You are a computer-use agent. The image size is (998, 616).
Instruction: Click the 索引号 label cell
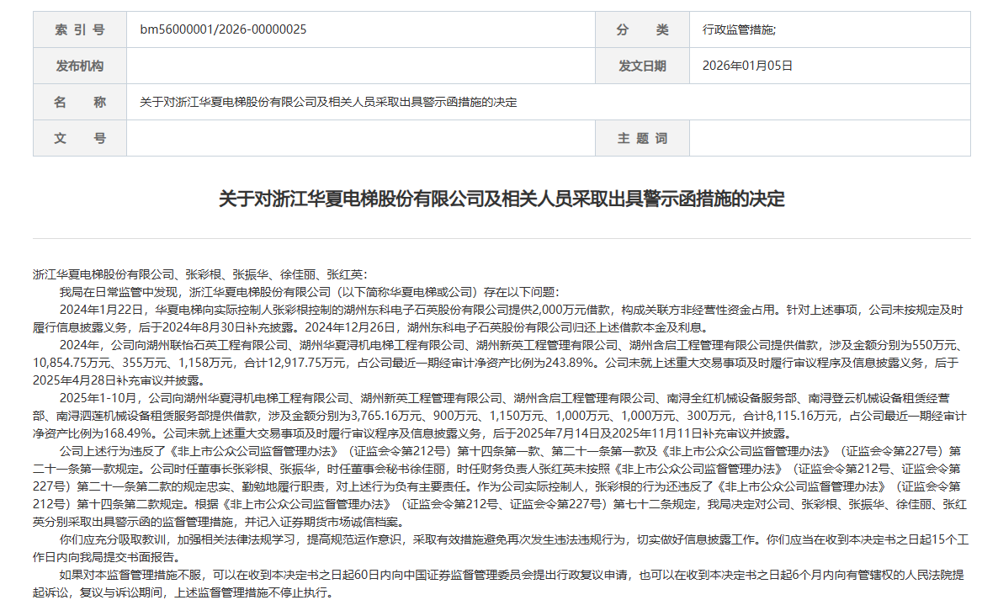80,29
